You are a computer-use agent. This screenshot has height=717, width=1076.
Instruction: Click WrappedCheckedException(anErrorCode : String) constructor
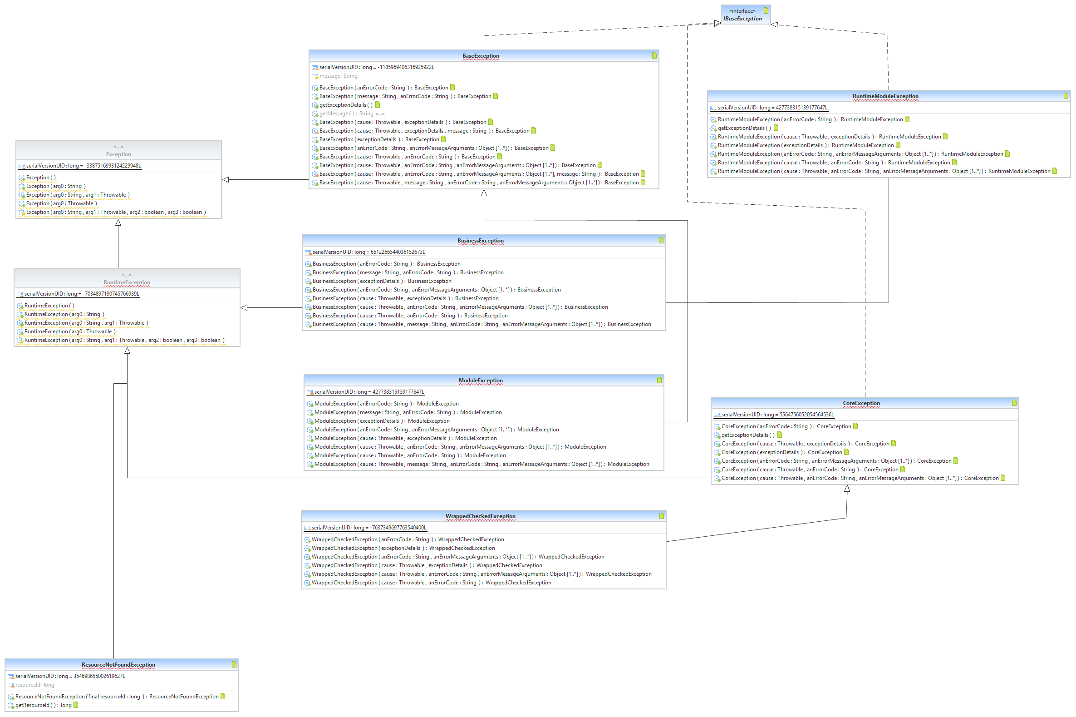tap(408, 539)
